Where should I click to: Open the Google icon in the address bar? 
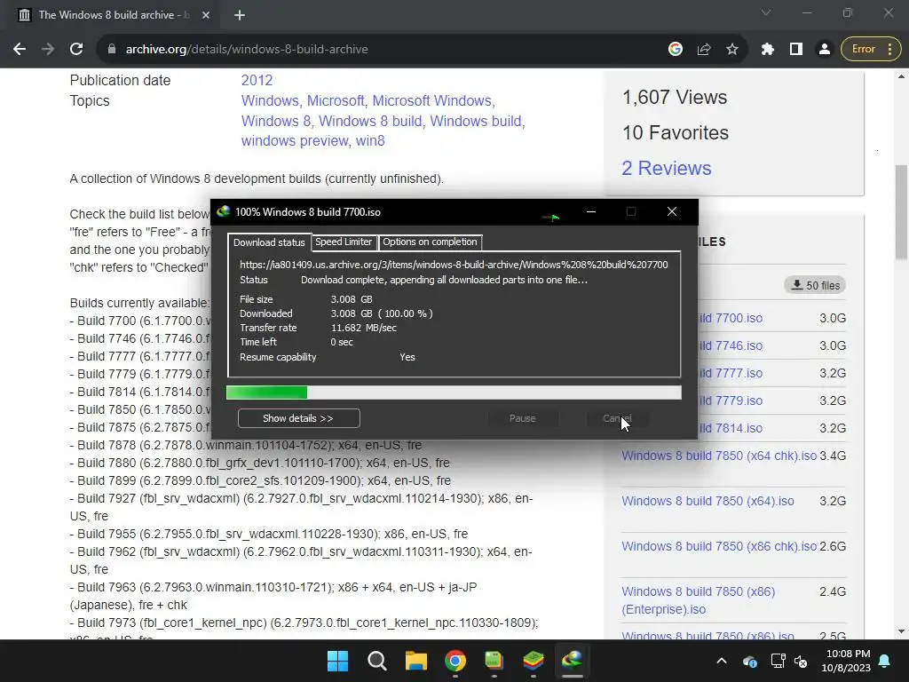[x=676, y=50]
